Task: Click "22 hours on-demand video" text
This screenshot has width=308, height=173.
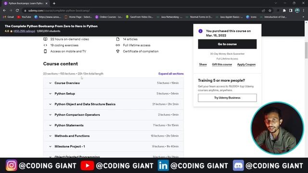Action: 69,39
